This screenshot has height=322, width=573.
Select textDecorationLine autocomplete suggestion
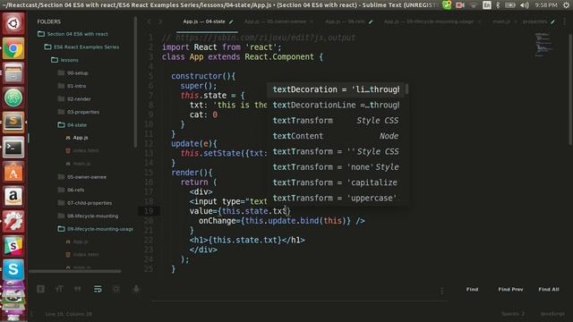pyautogui.click(x=337, y=106)
